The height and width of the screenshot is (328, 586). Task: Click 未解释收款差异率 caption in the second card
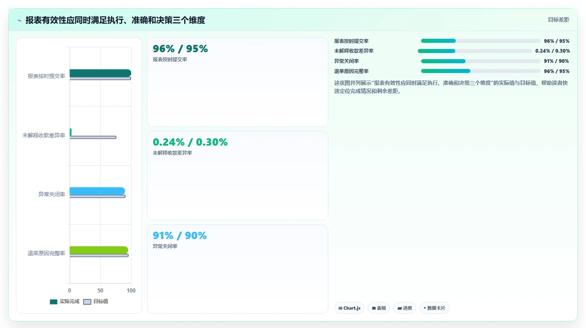click(x=172, y=153)
